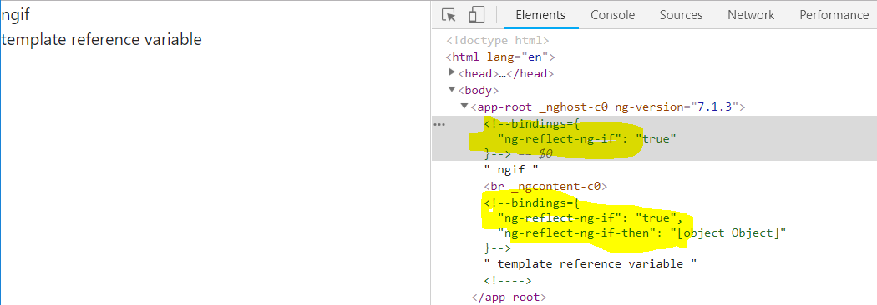Click the empty comment node <!---->
The height and width of the screenshot is (305, 877).
(508, 281)
